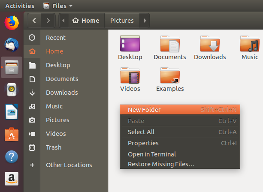Open the Downloads folder icon
The width and height of the screenshot is (263, 192).
pyautogui.click(x=210, y=44)
